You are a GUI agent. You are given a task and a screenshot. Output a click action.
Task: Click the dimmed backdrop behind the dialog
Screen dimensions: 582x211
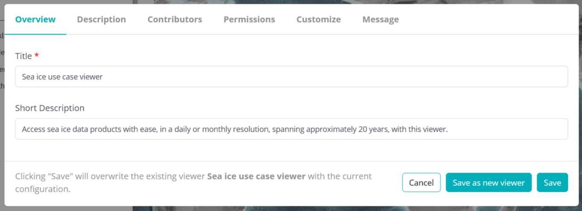299,209
